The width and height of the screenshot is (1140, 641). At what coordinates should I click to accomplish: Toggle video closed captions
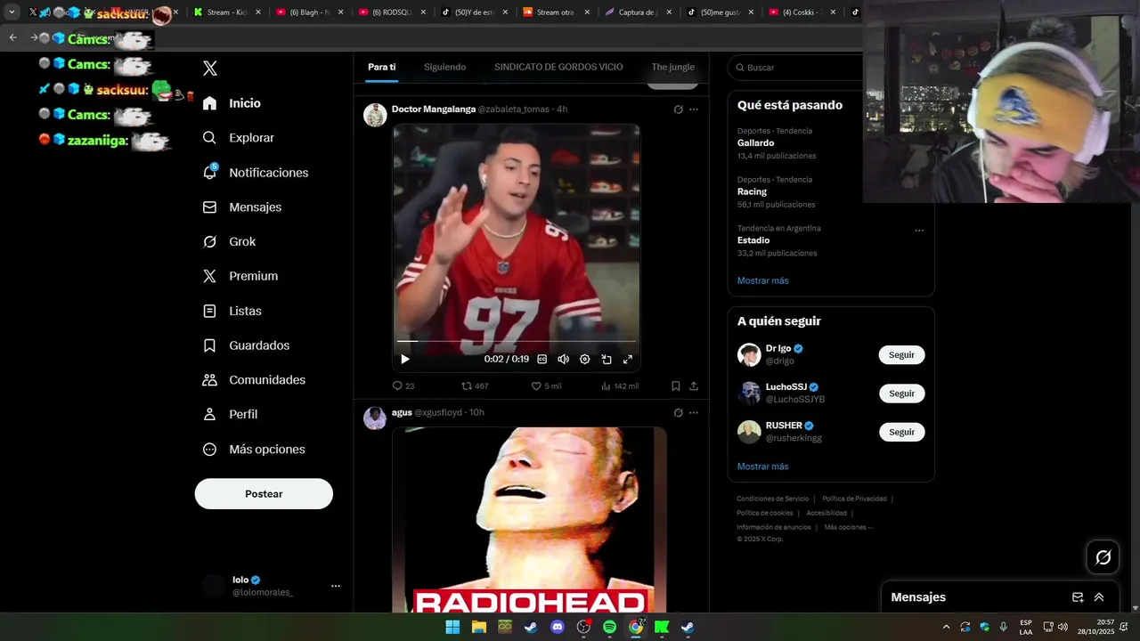tap(541, 359)
